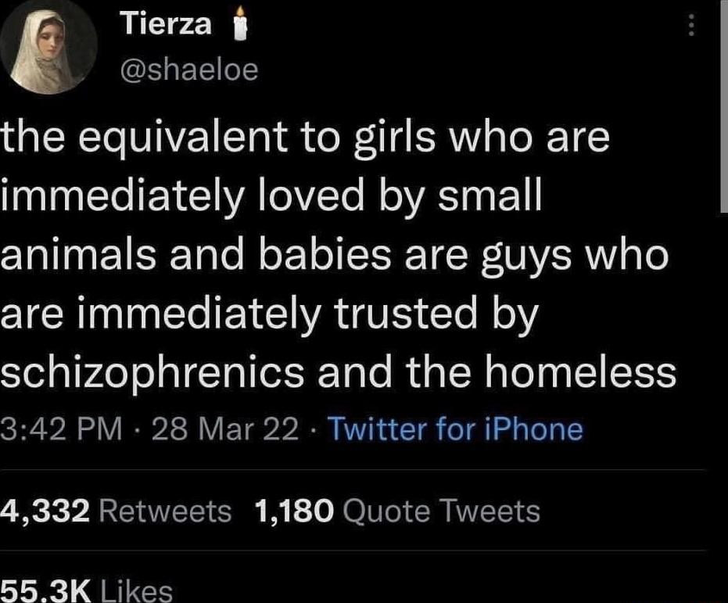Click the Twitter for iPhone source link
728x603 pixels.
455,429
